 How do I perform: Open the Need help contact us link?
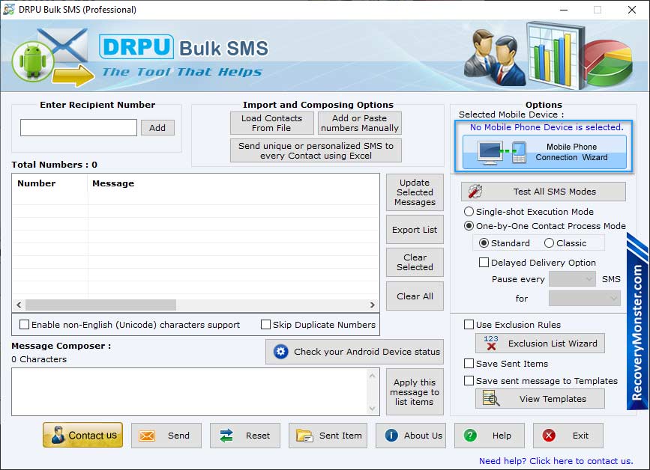[556, 461]
